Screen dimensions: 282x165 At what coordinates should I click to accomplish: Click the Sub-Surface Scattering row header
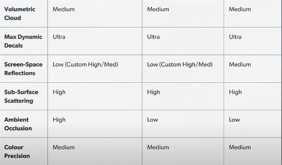click(x=21, y=96)
